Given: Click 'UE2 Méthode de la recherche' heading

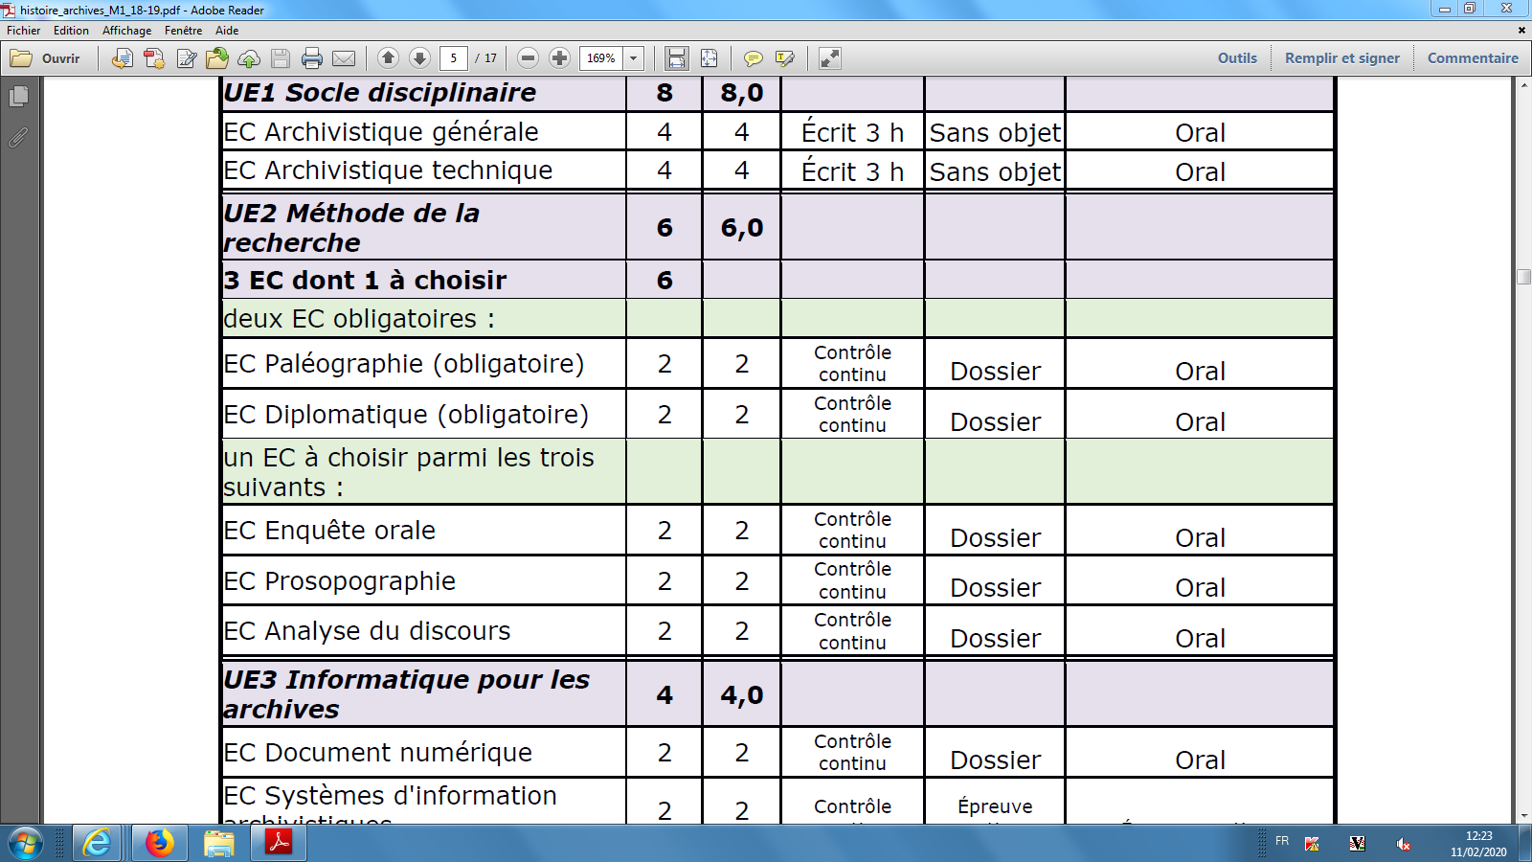Looking at the screenshot, I should tap(351, 228).
